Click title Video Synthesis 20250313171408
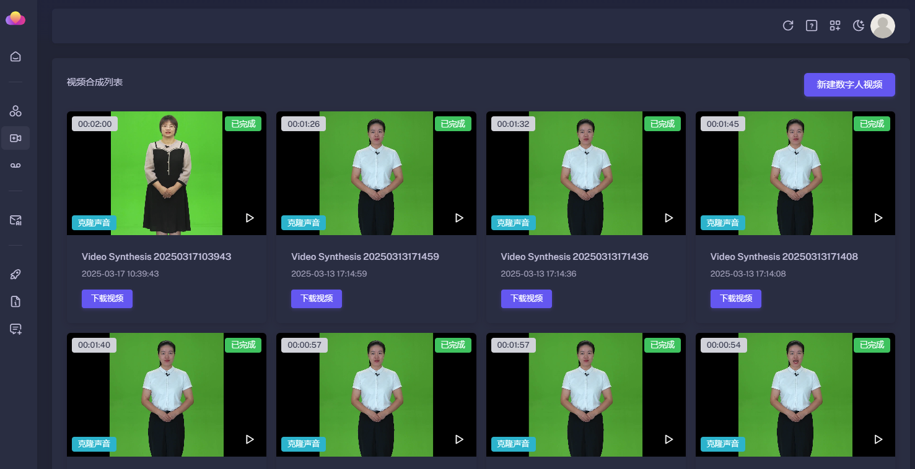This screenshot has height=469, width=915. [x=784, y=256]
